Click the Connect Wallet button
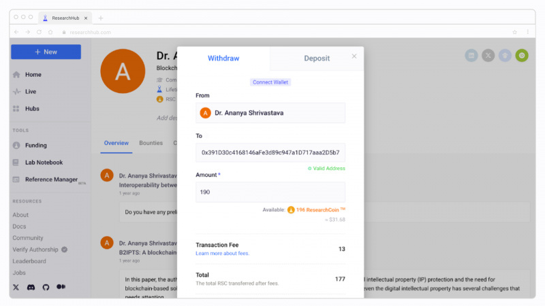The height and width of the screenshot is (306, 545). coord(270,82)
